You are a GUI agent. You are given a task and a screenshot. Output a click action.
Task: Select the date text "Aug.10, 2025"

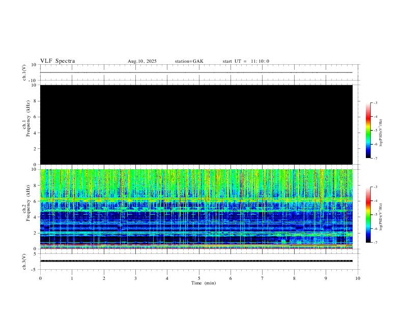[x=142, y=61]
